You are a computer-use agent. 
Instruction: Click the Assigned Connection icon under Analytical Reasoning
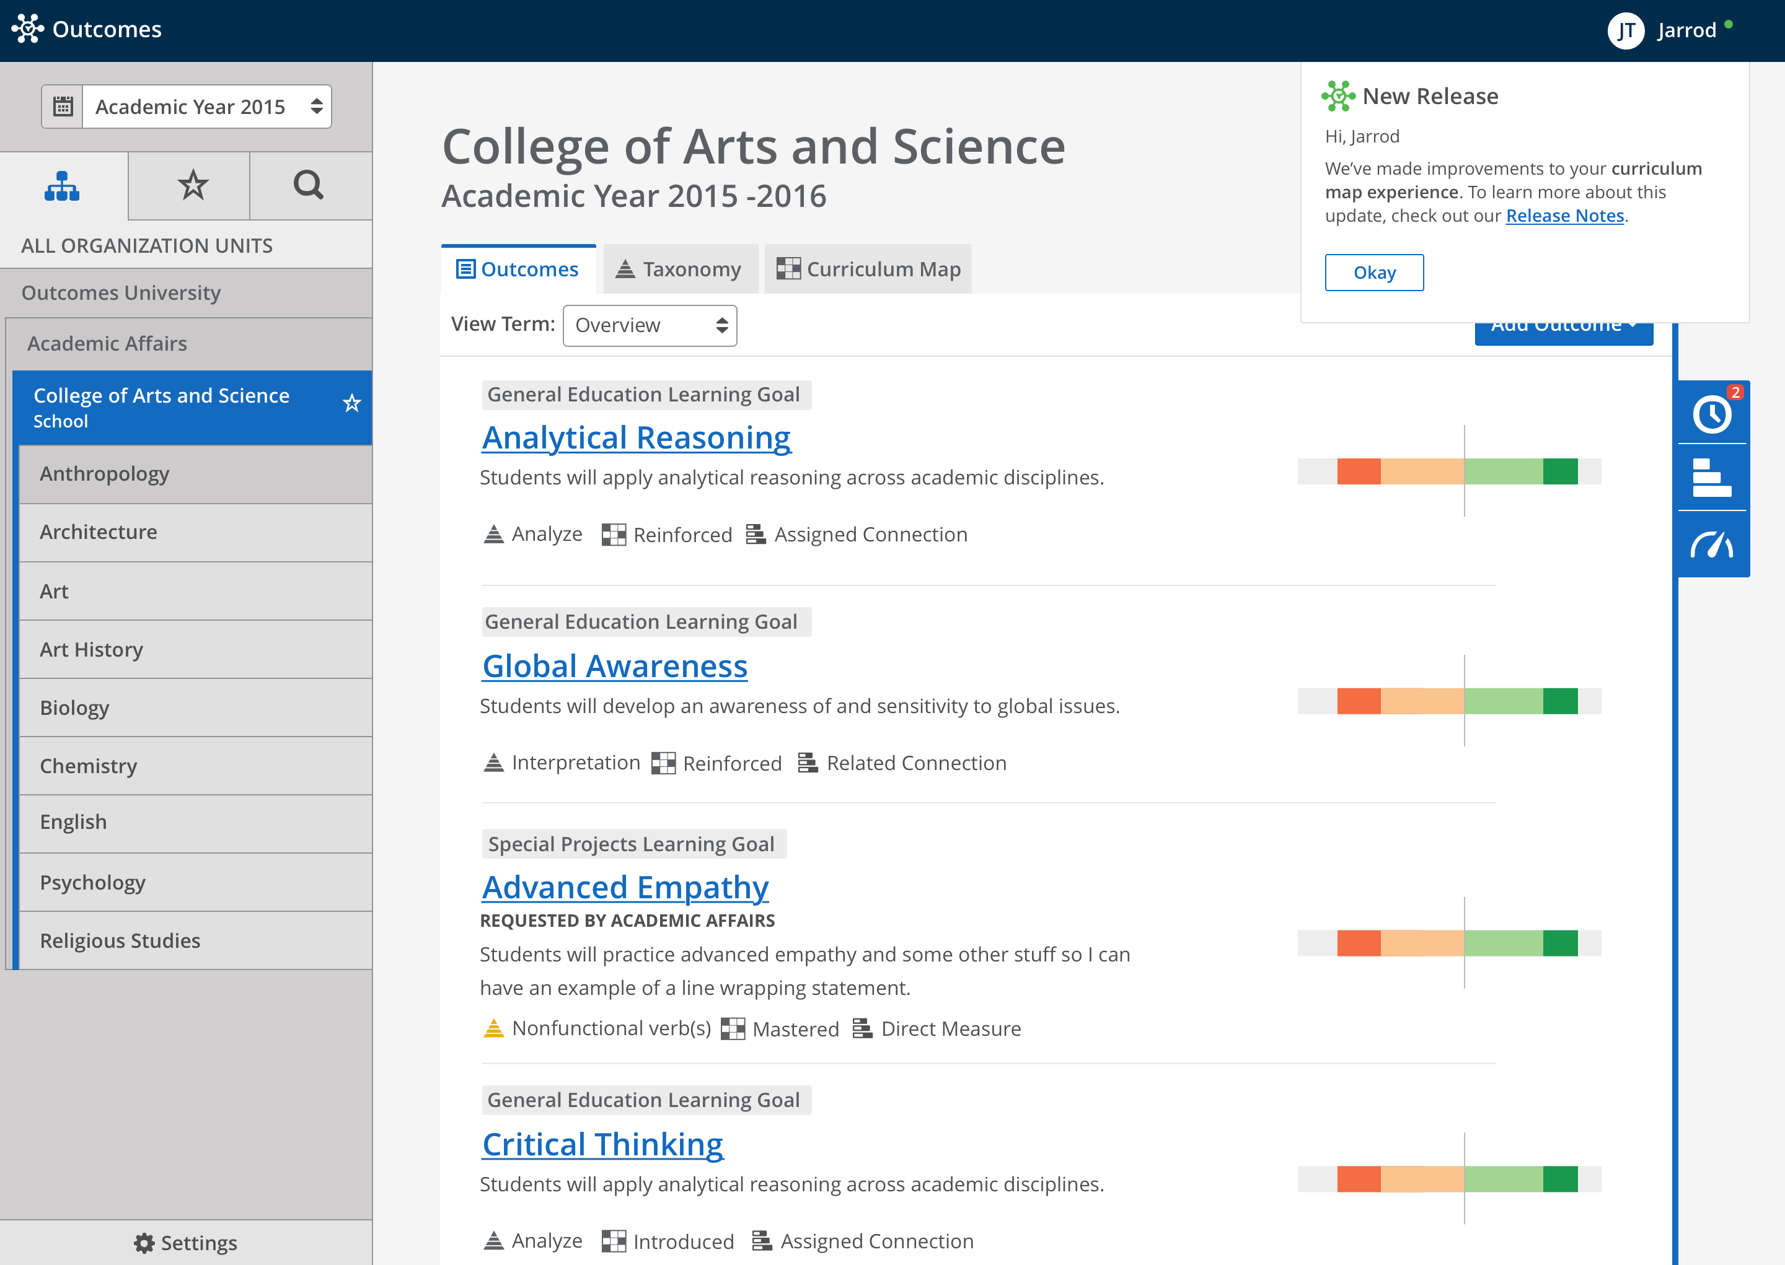coord(755,535)
